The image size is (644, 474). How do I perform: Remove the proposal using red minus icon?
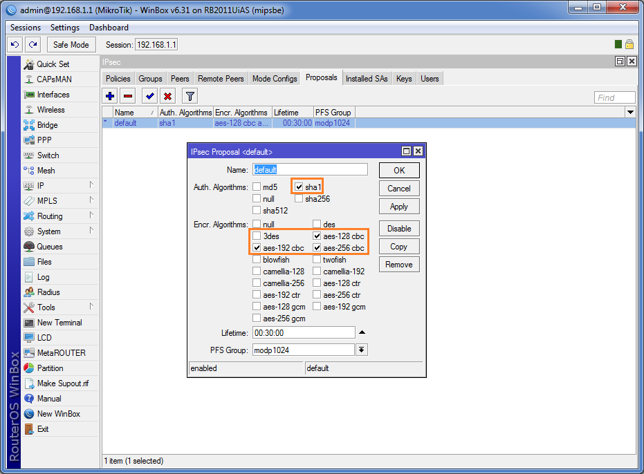click(128, 96)
